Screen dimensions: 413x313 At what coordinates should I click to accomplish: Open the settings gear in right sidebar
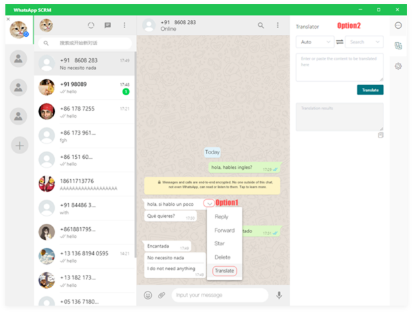(x=398, y=66)
